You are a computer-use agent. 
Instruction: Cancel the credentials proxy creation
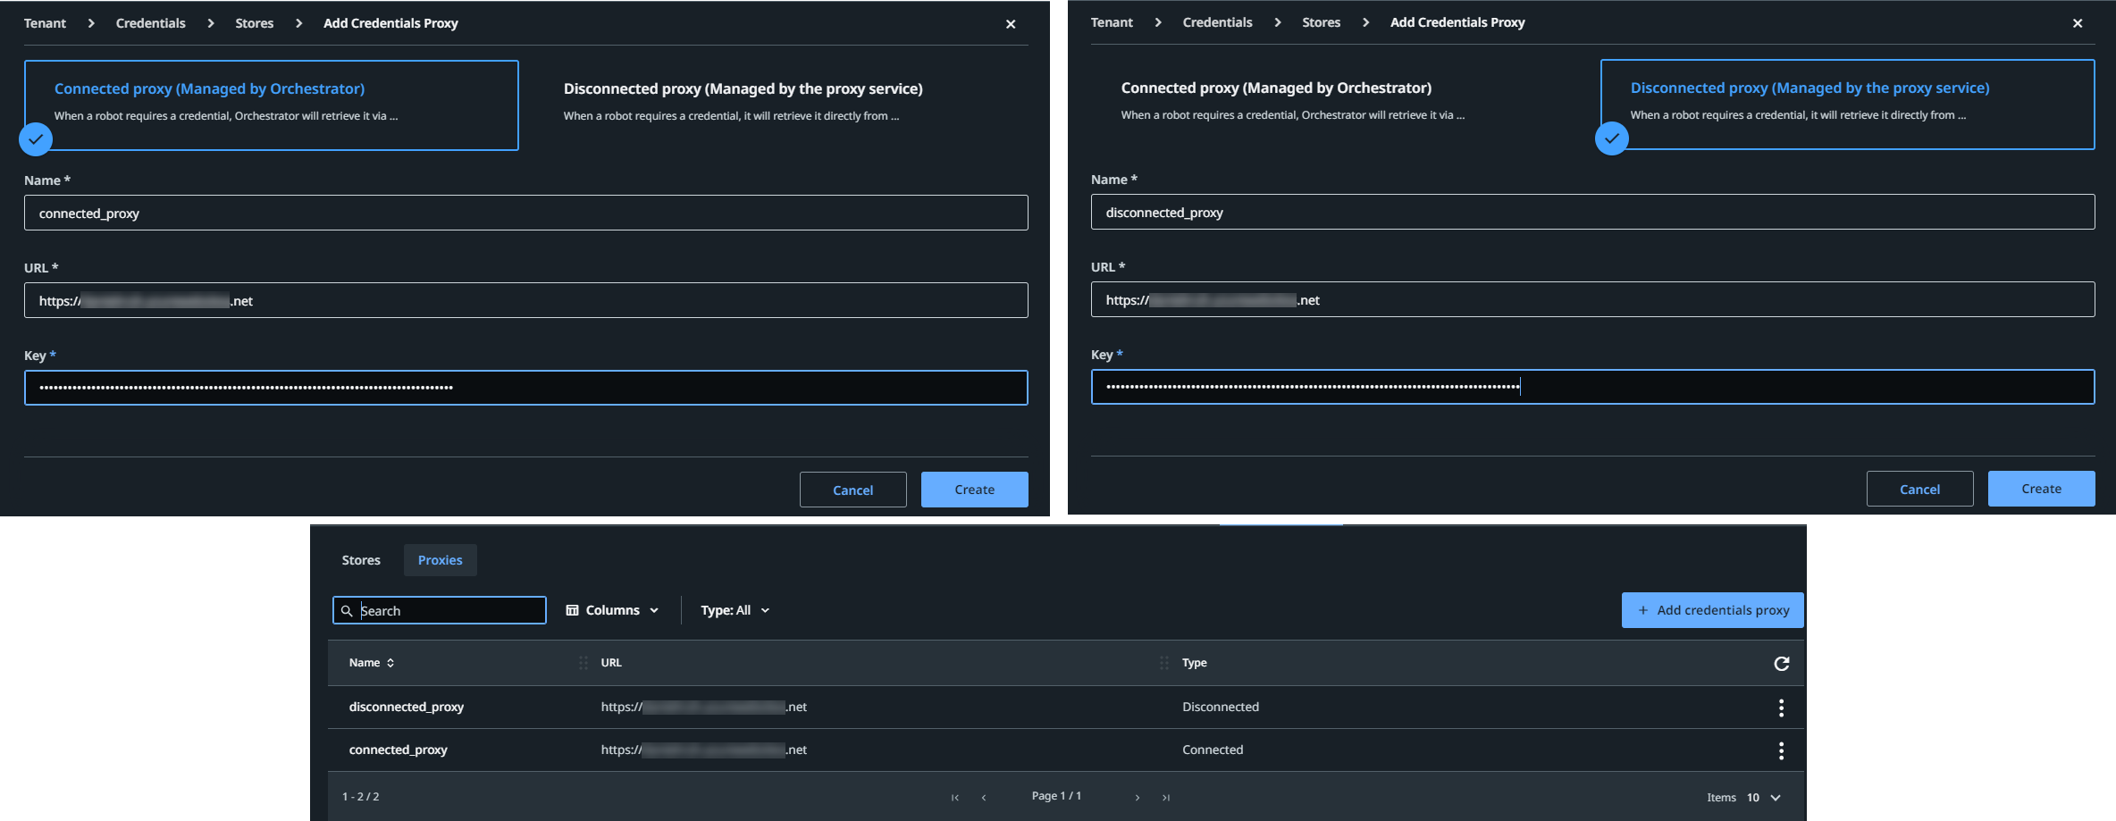852,490
